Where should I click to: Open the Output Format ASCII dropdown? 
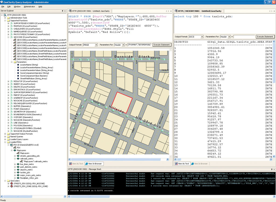[202, 37]
